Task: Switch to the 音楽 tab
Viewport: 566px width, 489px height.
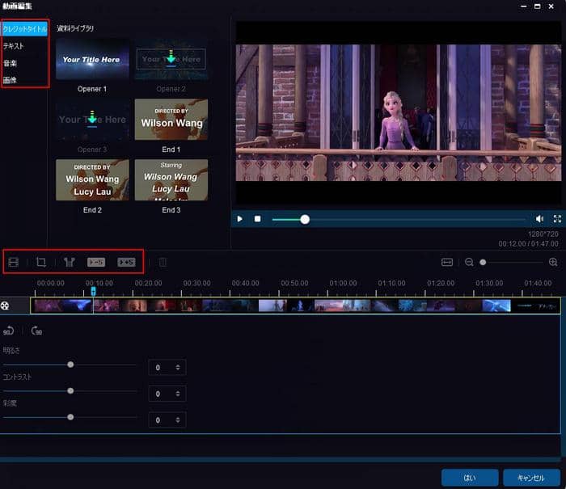Action: (x=10, y=63)
